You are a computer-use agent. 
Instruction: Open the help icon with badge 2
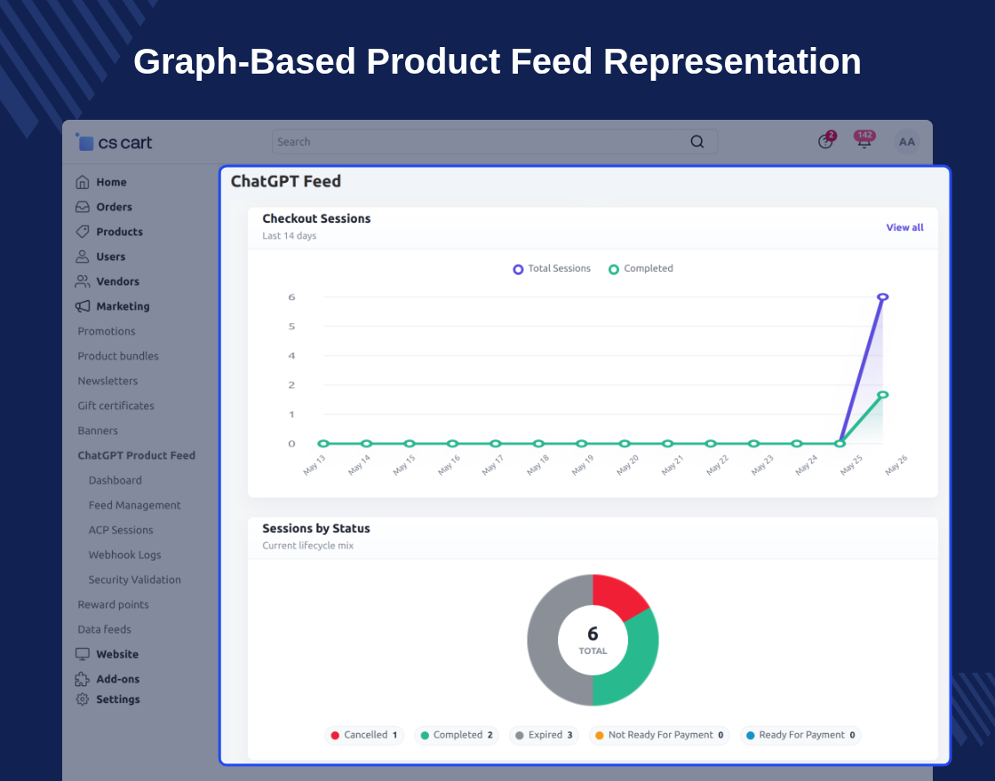(x=825, y=141)
